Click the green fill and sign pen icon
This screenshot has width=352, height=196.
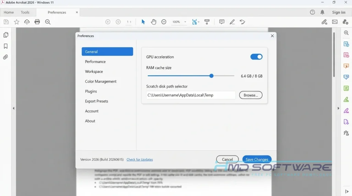(x=346, y=100)
